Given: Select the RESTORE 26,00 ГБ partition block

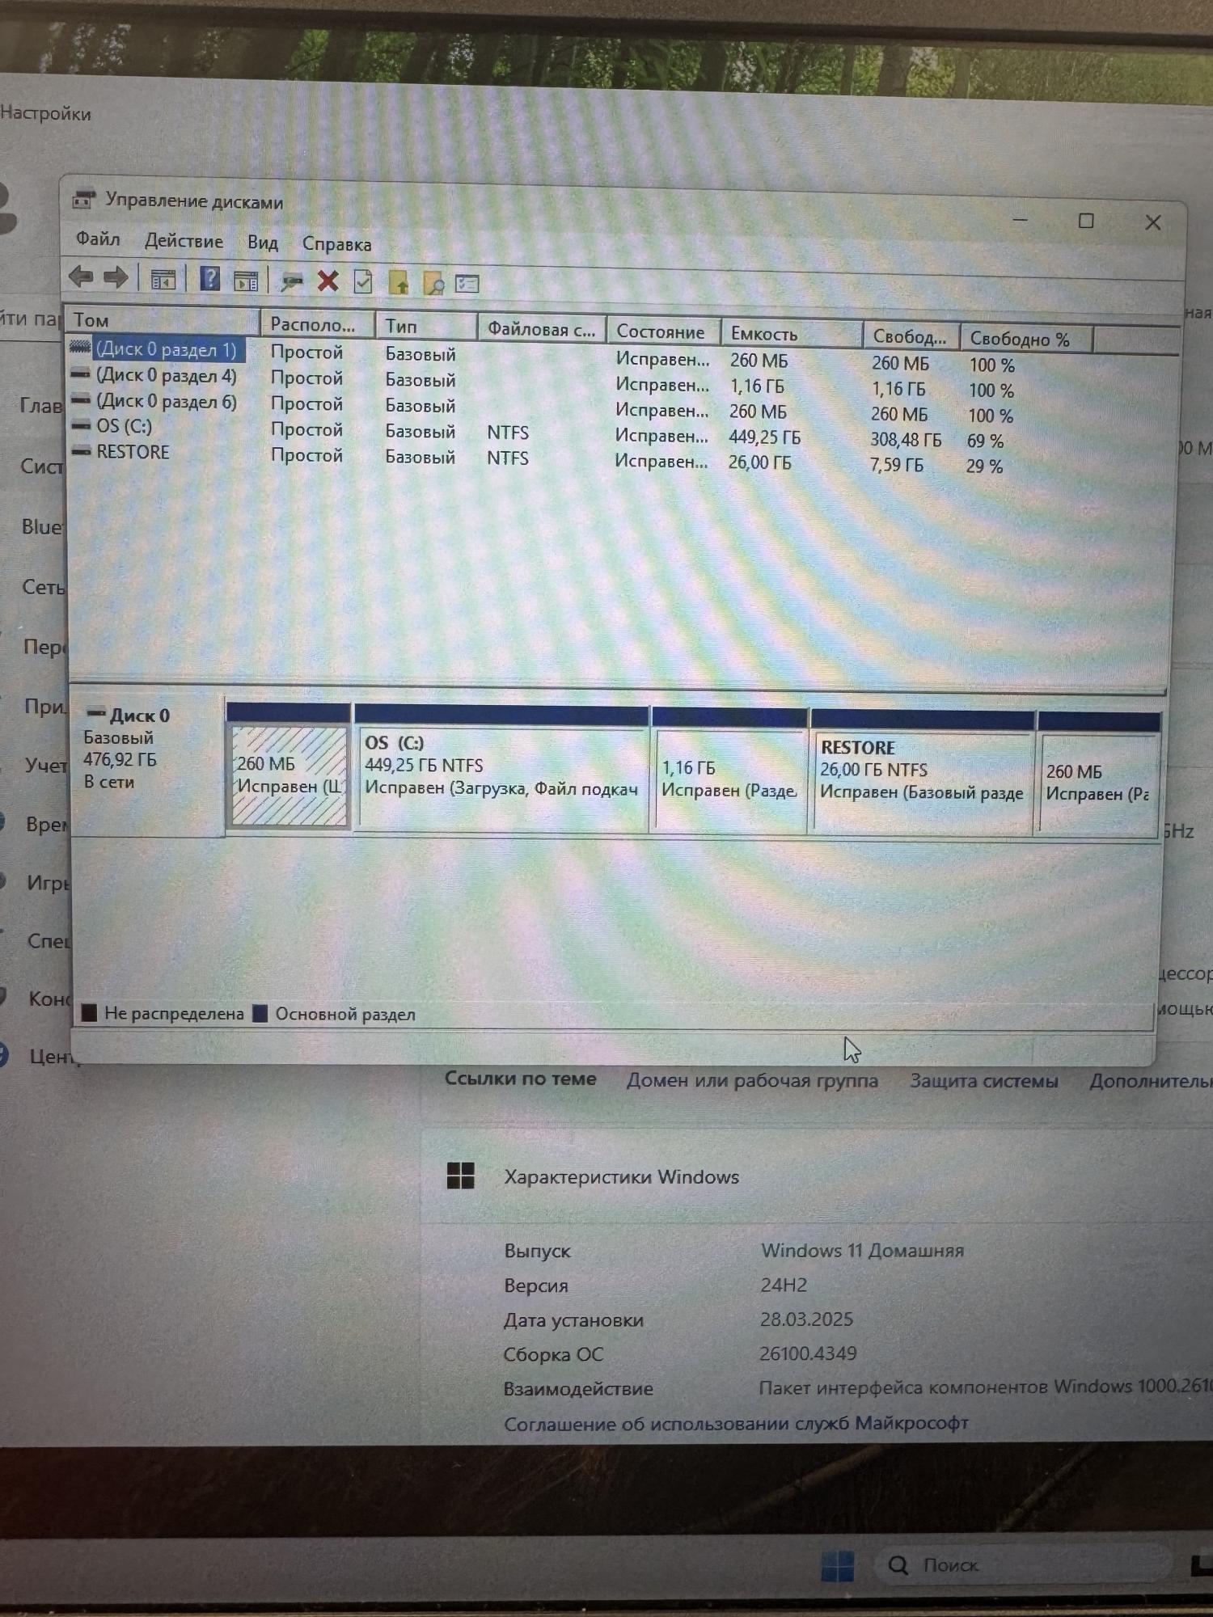Looking at the screenshot, I should click(923, 772).
